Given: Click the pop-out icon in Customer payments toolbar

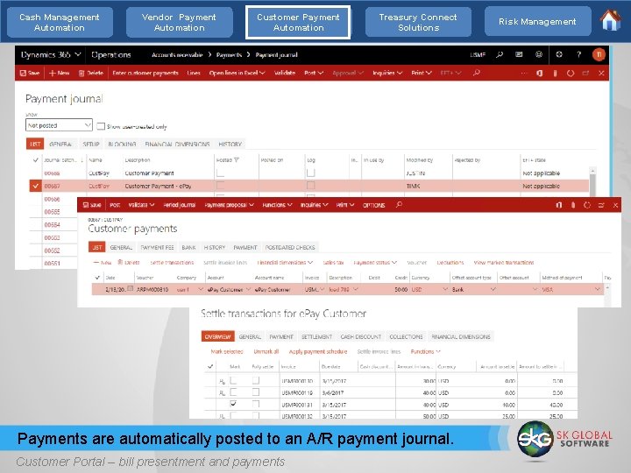Looking at the screenshot, I should point(601,205).
